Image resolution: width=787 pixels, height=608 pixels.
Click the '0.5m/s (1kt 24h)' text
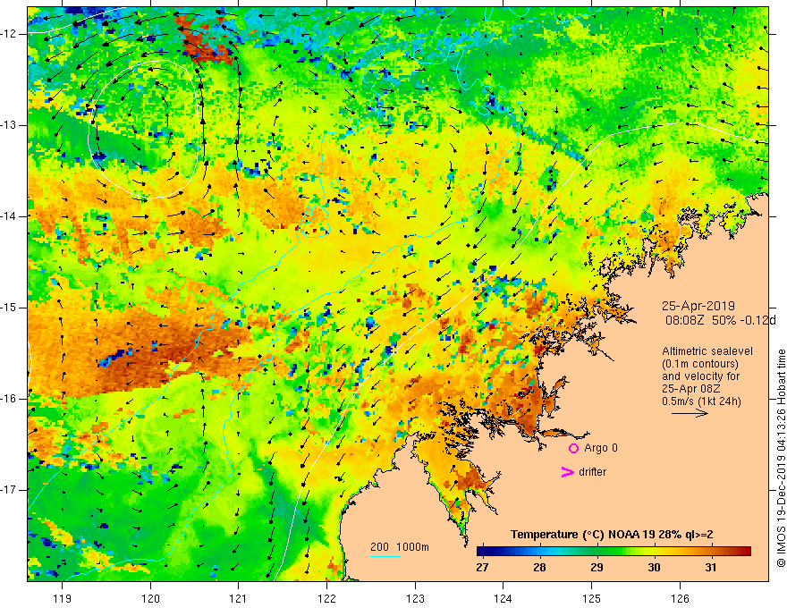point(701,401)
